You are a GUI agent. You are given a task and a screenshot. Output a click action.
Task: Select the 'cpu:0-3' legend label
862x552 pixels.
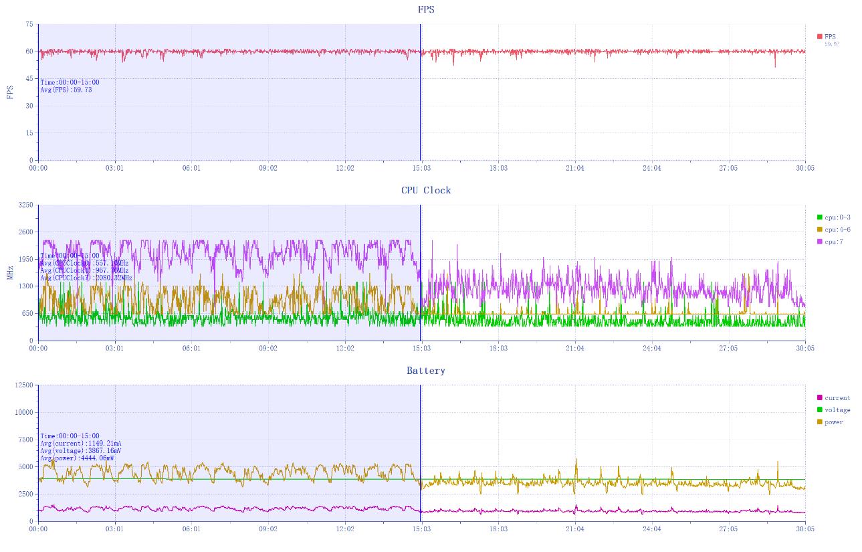click(838, 217)
